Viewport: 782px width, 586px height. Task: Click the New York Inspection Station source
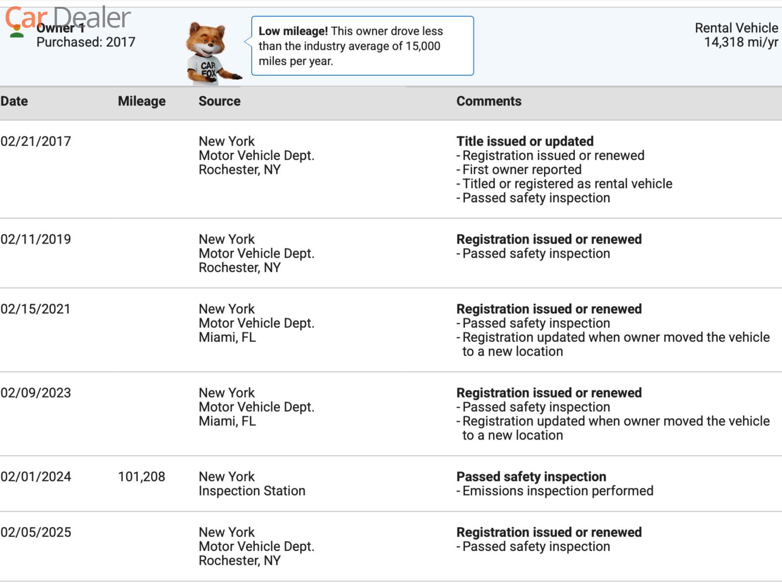(x=252, y=483)
